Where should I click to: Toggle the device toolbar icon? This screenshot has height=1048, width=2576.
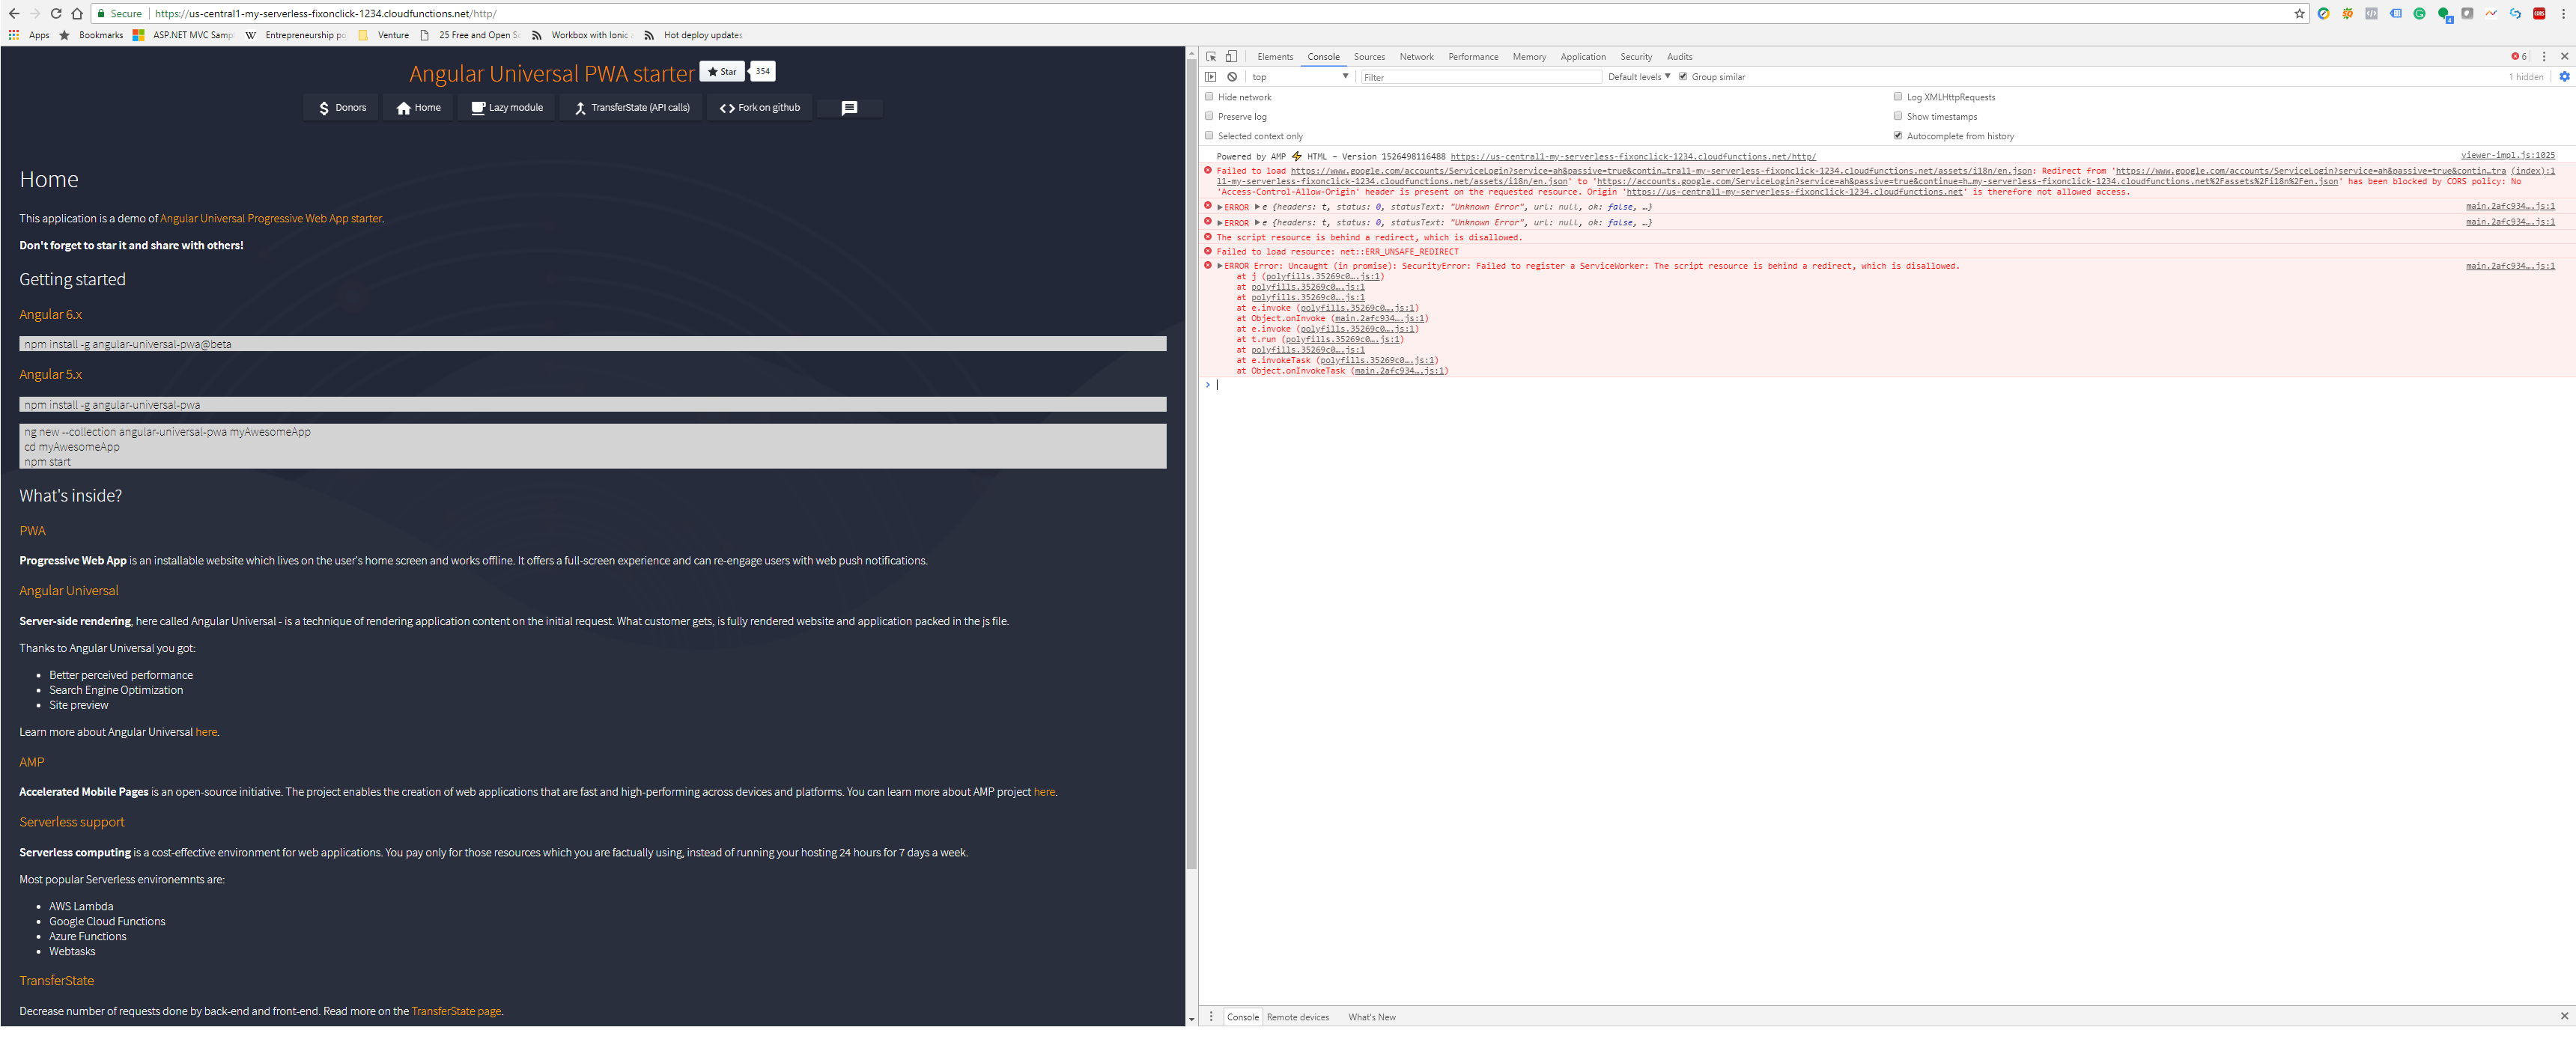point(1232,57)
